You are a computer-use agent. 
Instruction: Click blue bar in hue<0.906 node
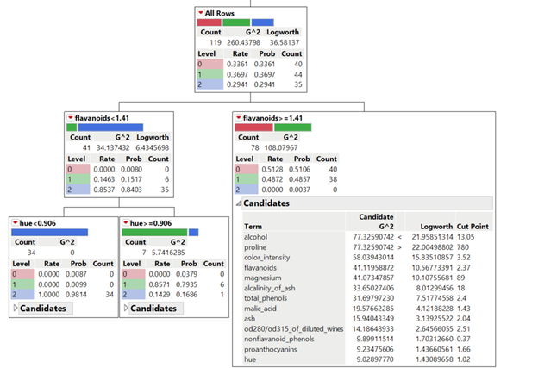pyautogui.click(x=49, y=233)
